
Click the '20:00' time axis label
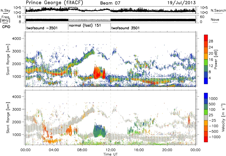(x=167, y=150)
